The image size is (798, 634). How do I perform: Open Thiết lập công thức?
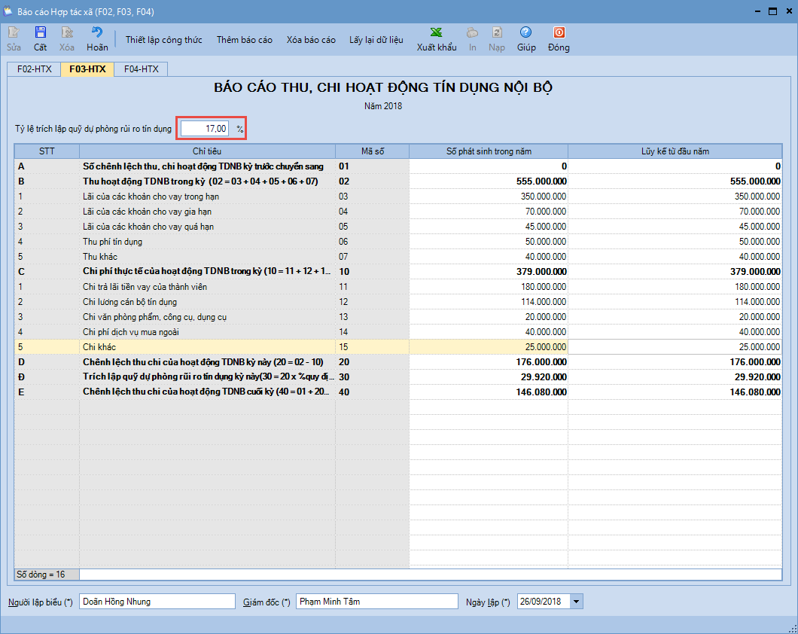coord(164,40)
